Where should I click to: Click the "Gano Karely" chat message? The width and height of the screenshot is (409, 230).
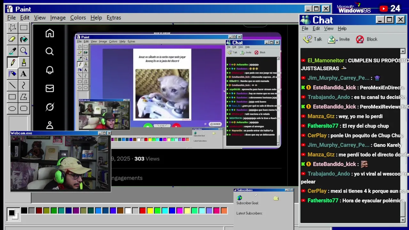pos(388,145)
